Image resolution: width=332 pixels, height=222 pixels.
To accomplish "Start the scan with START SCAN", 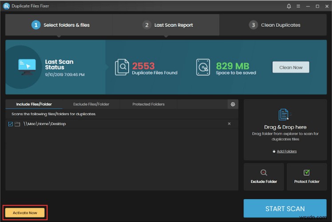I will tap(285, 209).
